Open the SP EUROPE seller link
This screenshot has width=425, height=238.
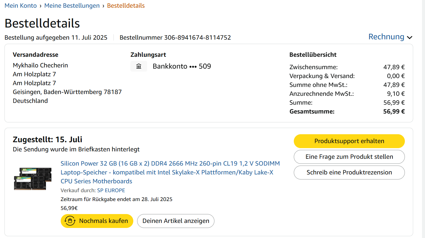(111, 190)
